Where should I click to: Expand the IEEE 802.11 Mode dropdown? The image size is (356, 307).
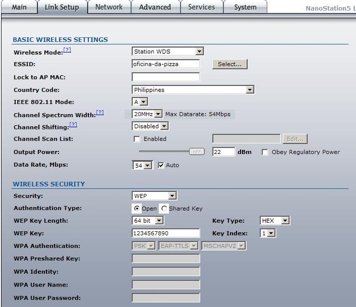(x=140, y=102)
